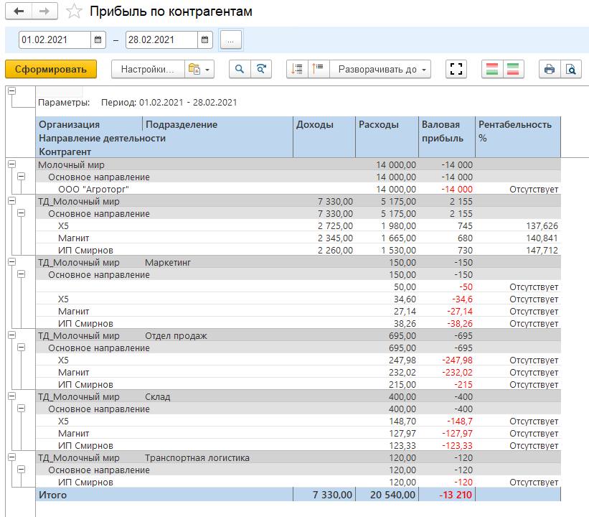Click the magnifier search icon
The image size is (589, 517).
[240, 69]
